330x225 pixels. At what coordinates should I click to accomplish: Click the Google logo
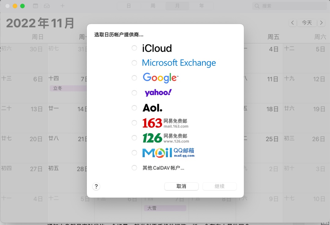pyautogui.click(x=160, y=78)
